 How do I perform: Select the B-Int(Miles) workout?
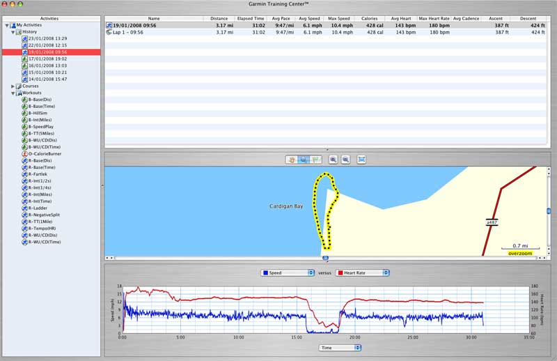[x=40, y=120]
